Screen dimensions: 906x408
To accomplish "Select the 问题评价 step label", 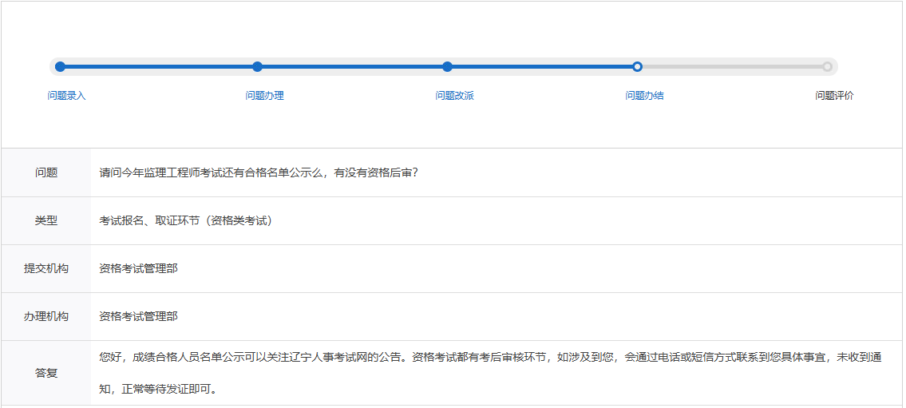I will [x=834, y=96].
